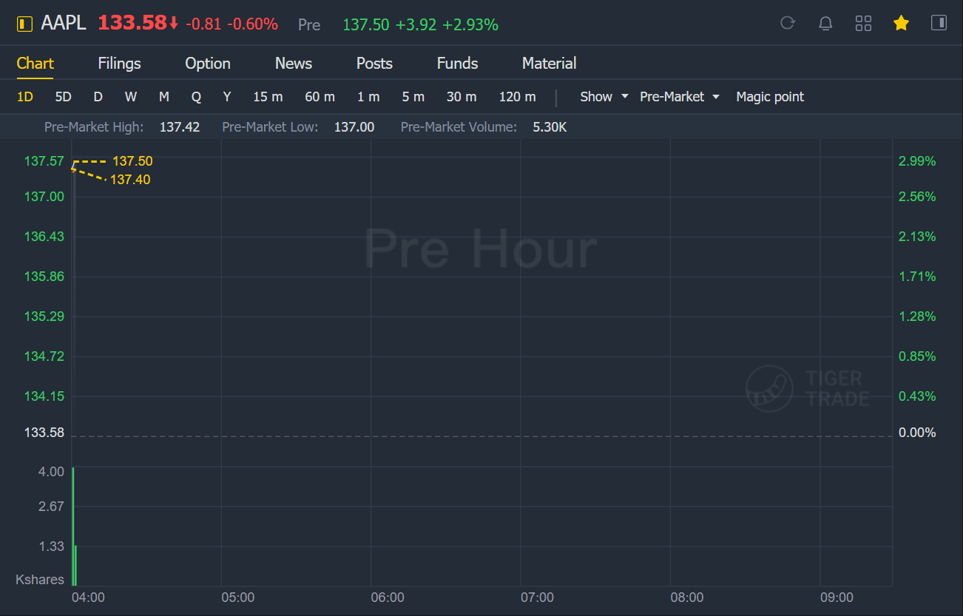Click the header change -0.81 -0.60%
This screenshot has height=616, width=963.
[x=232, y=24]
